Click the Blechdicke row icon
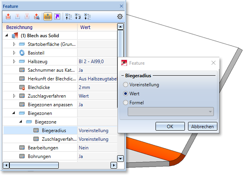 [22, 87]
